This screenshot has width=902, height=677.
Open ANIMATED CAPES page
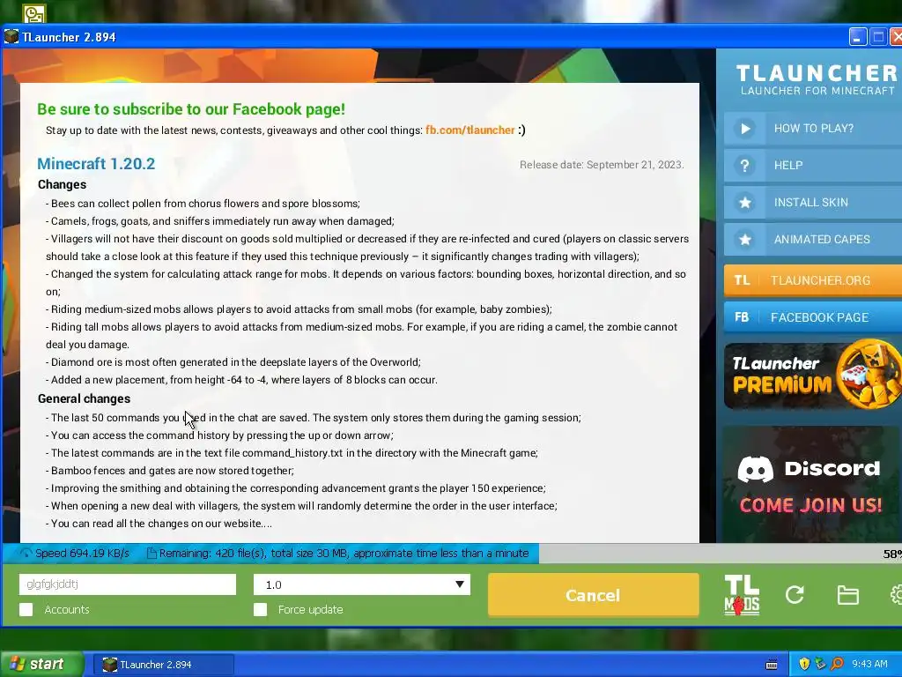813,239
